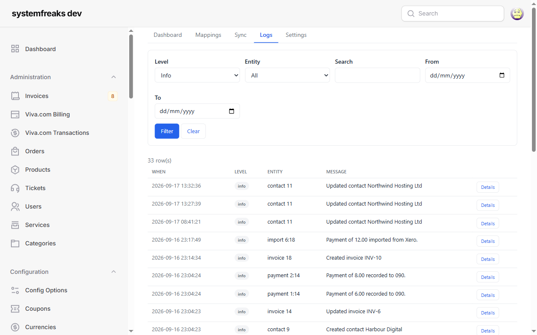Click the page vertical scrollbar thumb

click(534, 80)
